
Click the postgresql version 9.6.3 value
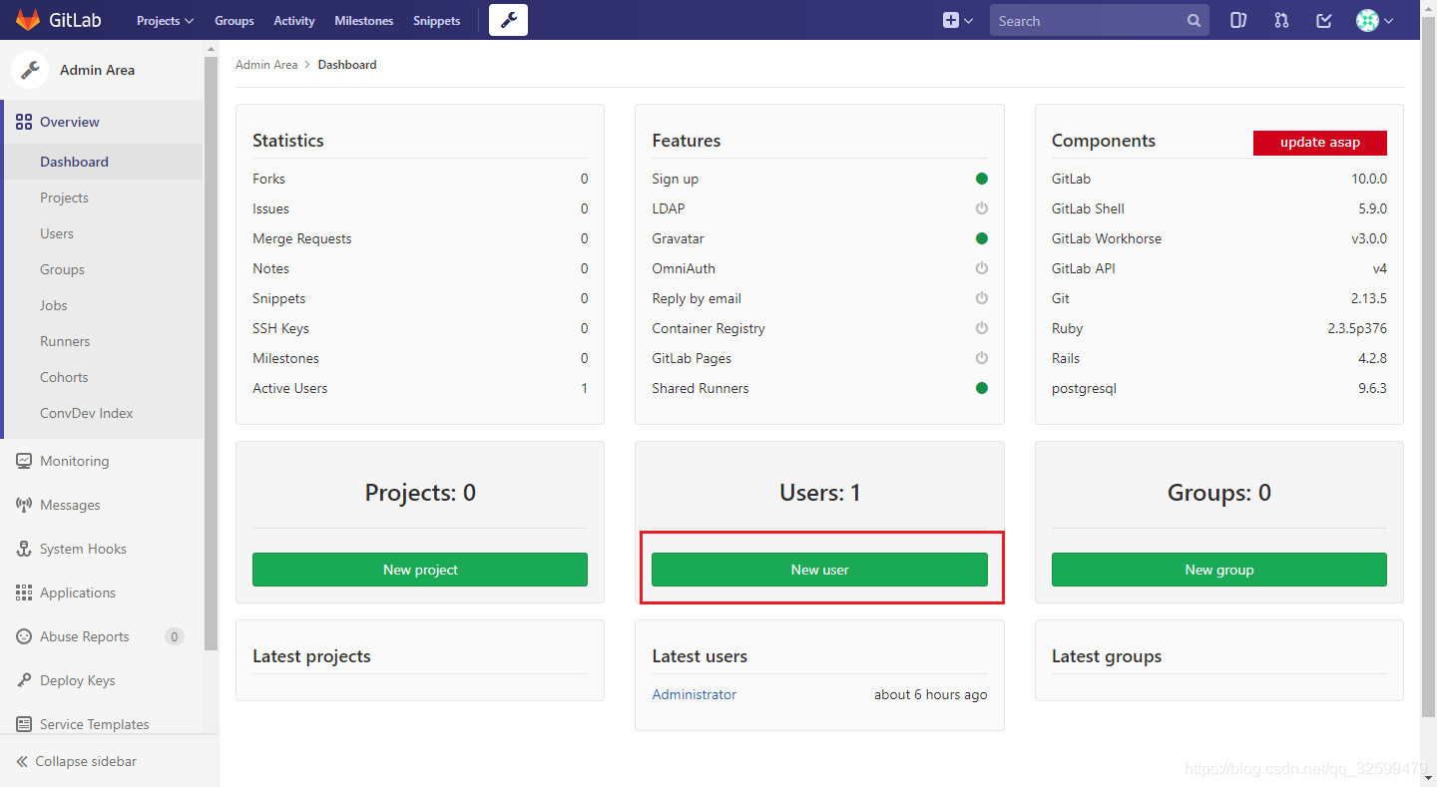pos(1372,388)
